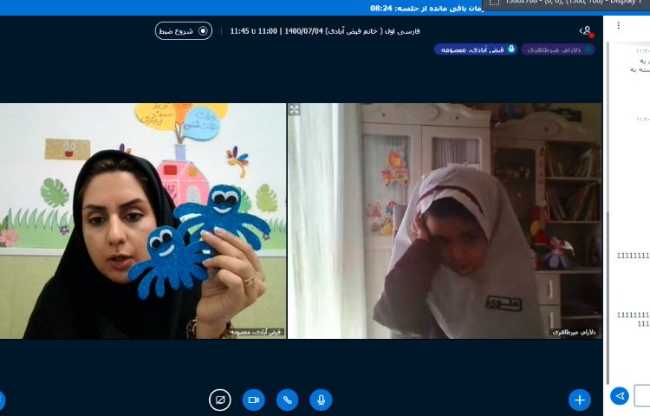Viewport: 650px width, 416px height.
Task: Click the teacher's webcam video
Action: point(143,221)
